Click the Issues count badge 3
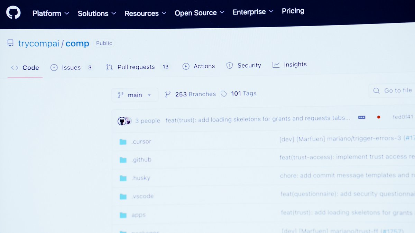 [x=90, y=67]
